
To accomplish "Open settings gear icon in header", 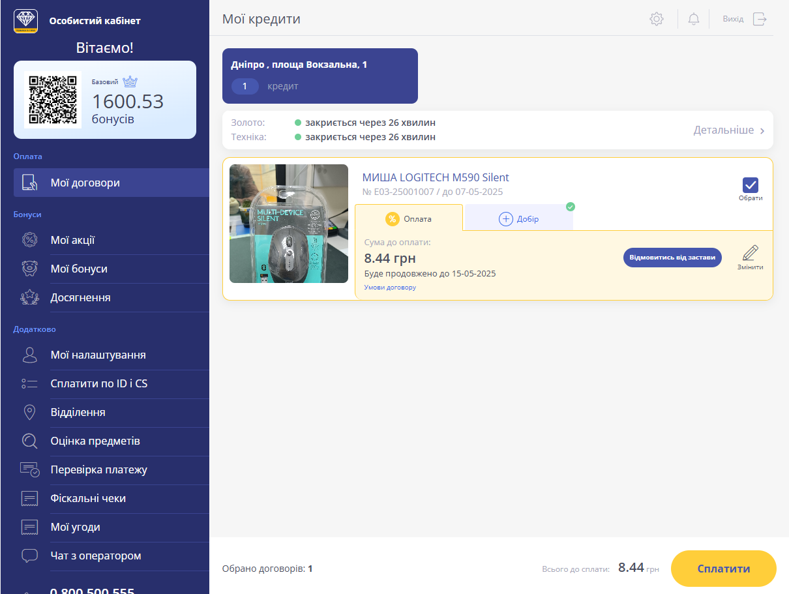I will pos(657,19).
